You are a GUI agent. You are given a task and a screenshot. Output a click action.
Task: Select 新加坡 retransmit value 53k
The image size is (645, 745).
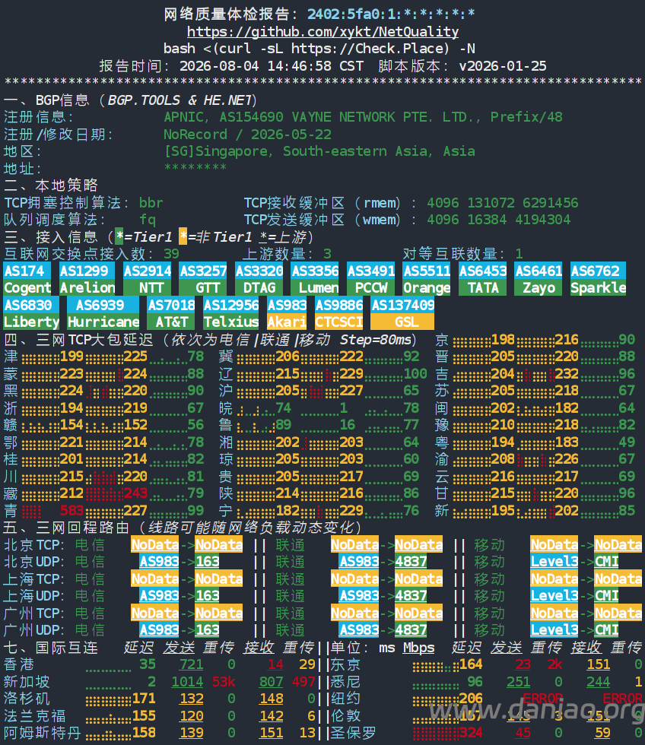[223, 681]
